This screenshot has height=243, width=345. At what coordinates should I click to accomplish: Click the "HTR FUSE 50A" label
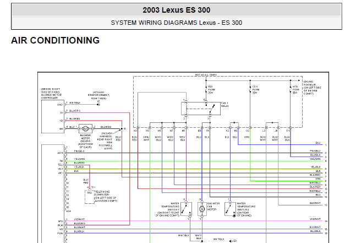click(x=295, y=90)
